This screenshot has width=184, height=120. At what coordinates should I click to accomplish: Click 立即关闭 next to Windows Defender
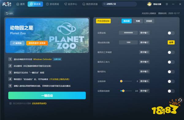(x=57, y=59)
